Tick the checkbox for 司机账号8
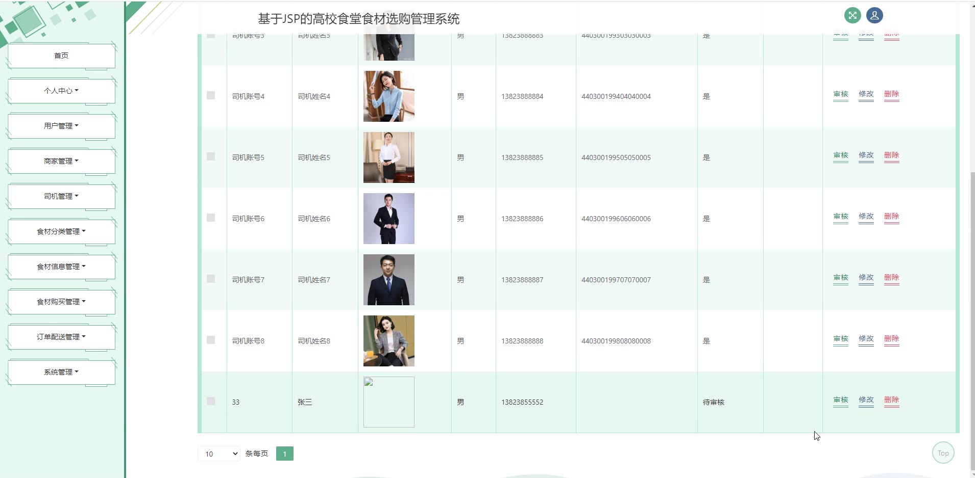Viewport: 975px width, 478px height. (211, 340)
